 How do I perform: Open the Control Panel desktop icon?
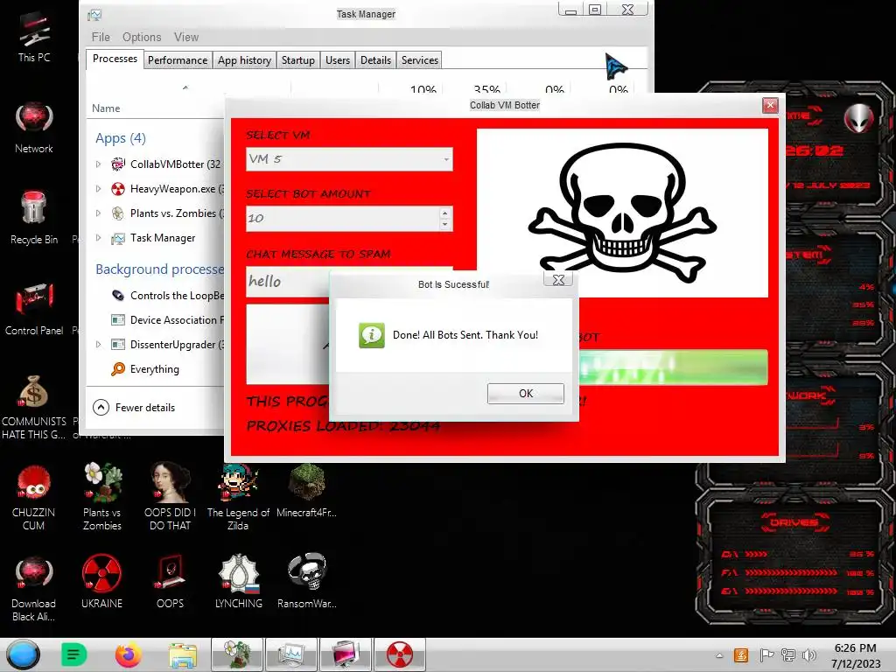click(x=34, y=309)
